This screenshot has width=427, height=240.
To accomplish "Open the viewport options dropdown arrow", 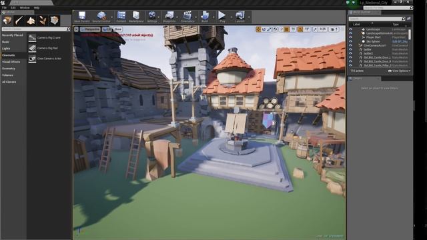I will pyautogui.click(x=76, y=29).
